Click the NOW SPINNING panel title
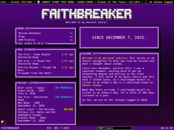This screenshot has height=130, width=174. click(27, 49)
